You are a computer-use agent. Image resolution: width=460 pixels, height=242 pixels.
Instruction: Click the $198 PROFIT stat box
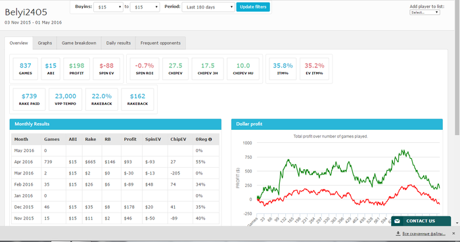coord(77,69)
